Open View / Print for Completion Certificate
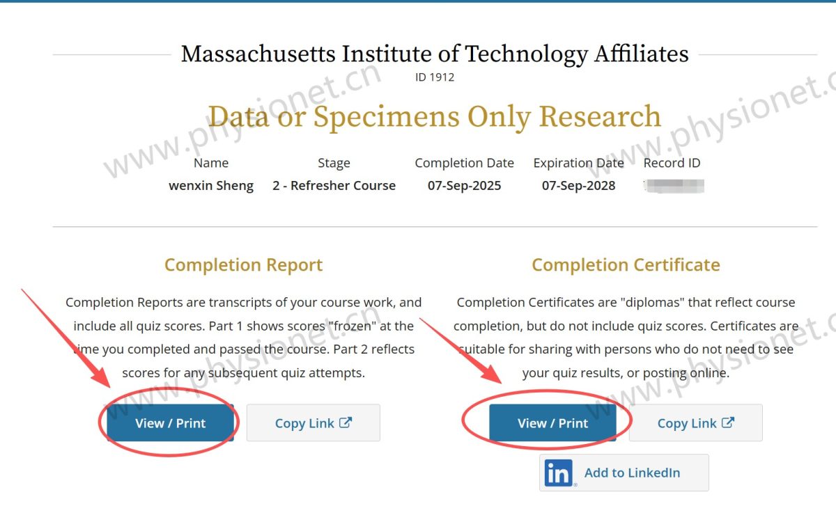This screenshot has width=836, height=513. [x=552, y=423]
